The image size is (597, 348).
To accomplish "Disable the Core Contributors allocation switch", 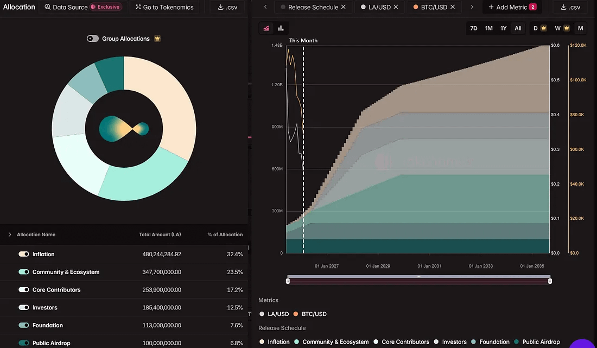I will [24, 290].
